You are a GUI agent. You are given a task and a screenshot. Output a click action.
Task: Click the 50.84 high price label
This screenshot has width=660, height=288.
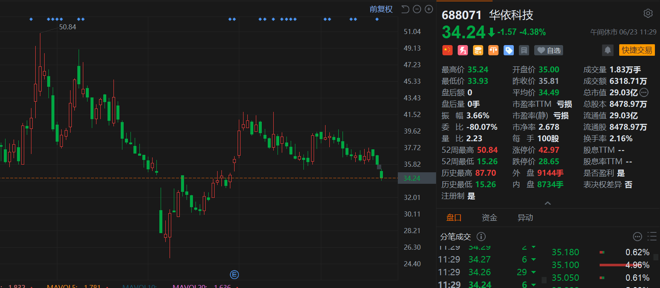coord(68,27)
